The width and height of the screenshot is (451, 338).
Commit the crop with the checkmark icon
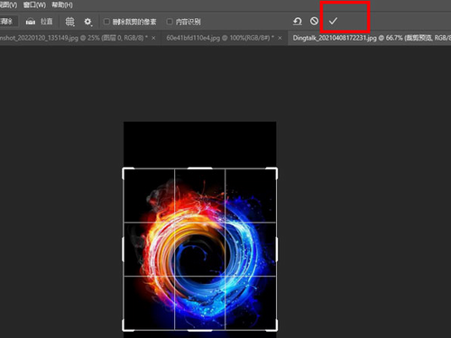[x=333, y=21]
